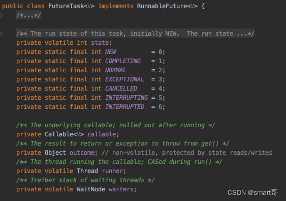Click the WaitNode type name
The width and height of the screenshot is (286, 201).
[x=91, y=189]
